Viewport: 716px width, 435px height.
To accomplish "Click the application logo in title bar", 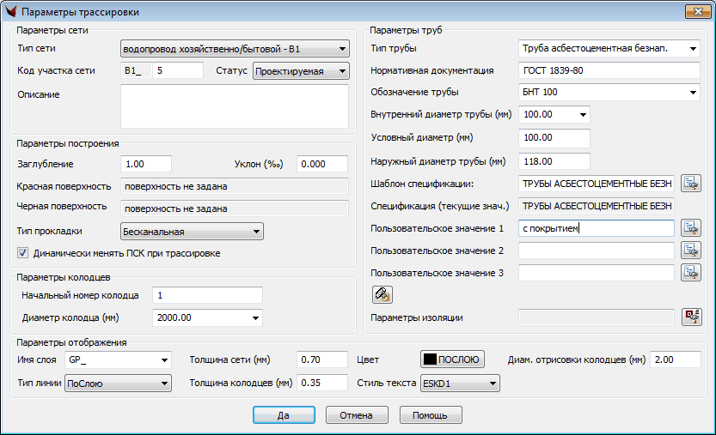I will (x=11, y=12).
